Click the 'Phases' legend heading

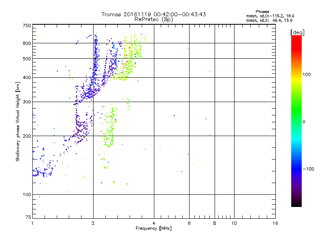coord(262,12)
